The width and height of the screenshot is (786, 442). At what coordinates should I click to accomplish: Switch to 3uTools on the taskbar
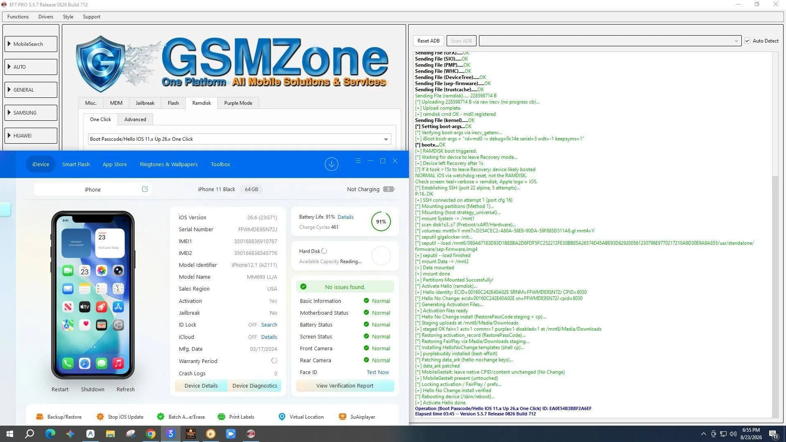(x=171, y=434)
